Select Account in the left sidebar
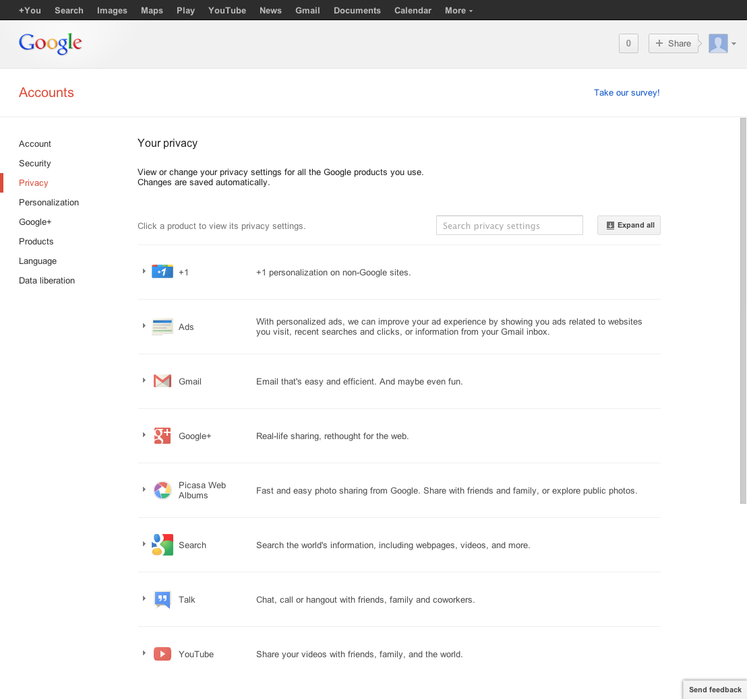This screenshot has height=699, width=747. [x=35, y=143]
